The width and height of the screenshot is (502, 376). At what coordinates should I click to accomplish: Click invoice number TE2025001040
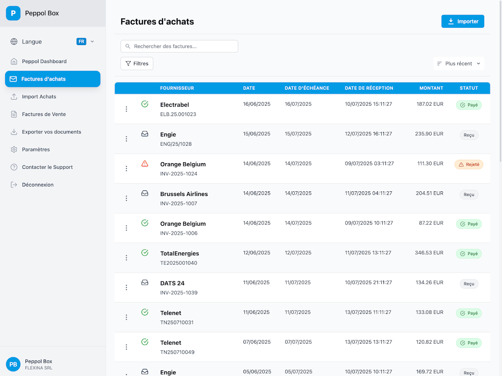click(179, 263)
